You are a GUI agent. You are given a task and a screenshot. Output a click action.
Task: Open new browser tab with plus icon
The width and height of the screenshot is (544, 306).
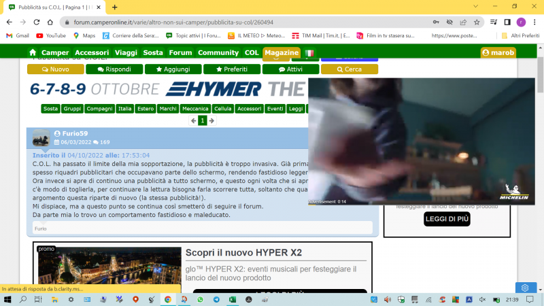coord(115,7)
